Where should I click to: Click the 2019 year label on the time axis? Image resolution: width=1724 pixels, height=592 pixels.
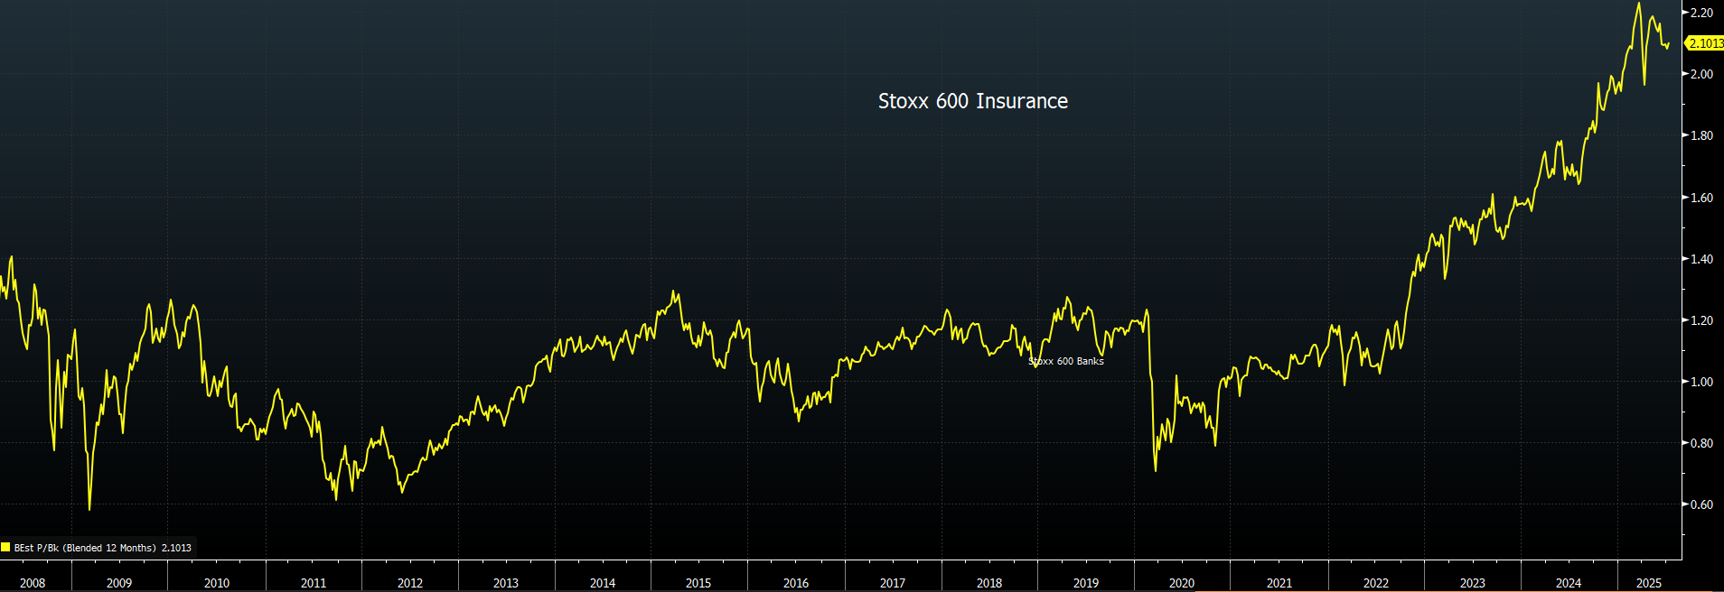(1086, 583)
